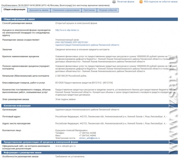Click the Почтовый адрес label

coord(12,116)
